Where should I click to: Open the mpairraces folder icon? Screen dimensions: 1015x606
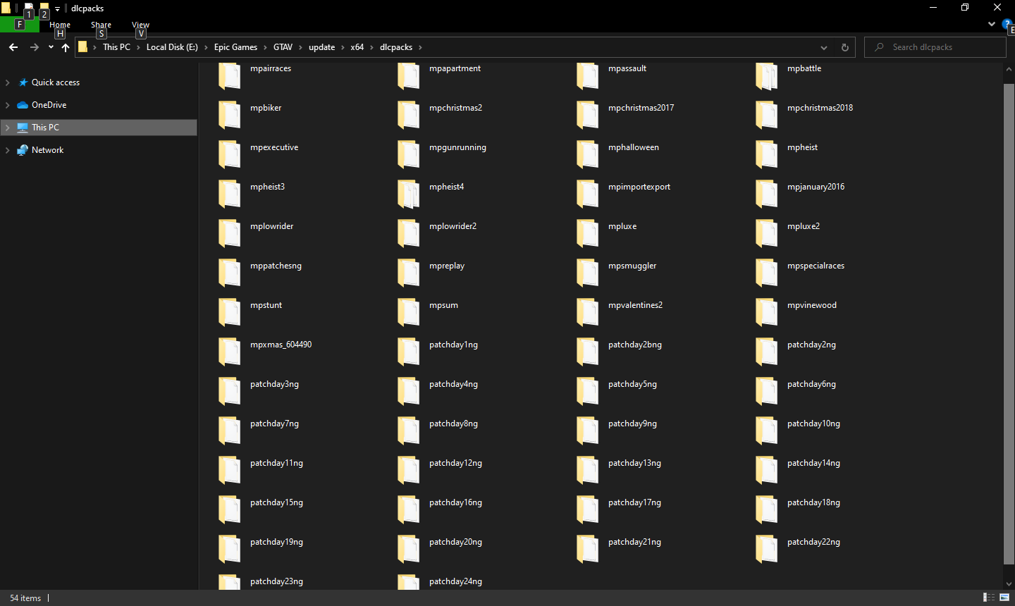click(x=229, y=75)
